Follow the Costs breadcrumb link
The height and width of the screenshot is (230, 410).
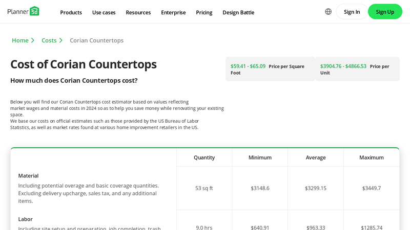tap(49, 40)
